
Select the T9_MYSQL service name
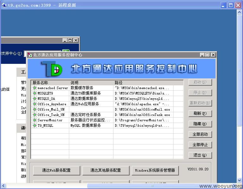pos(45,125)
